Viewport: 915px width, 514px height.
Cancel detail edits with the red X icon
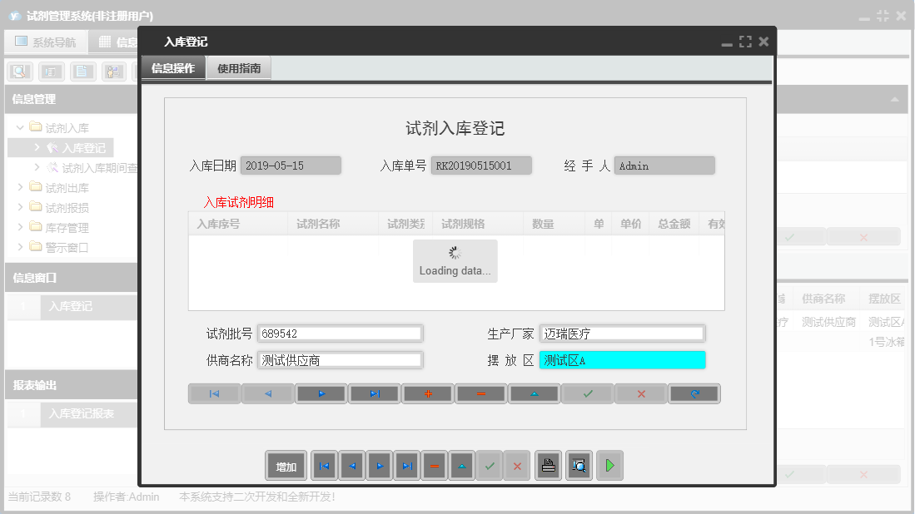coord(640,393)
